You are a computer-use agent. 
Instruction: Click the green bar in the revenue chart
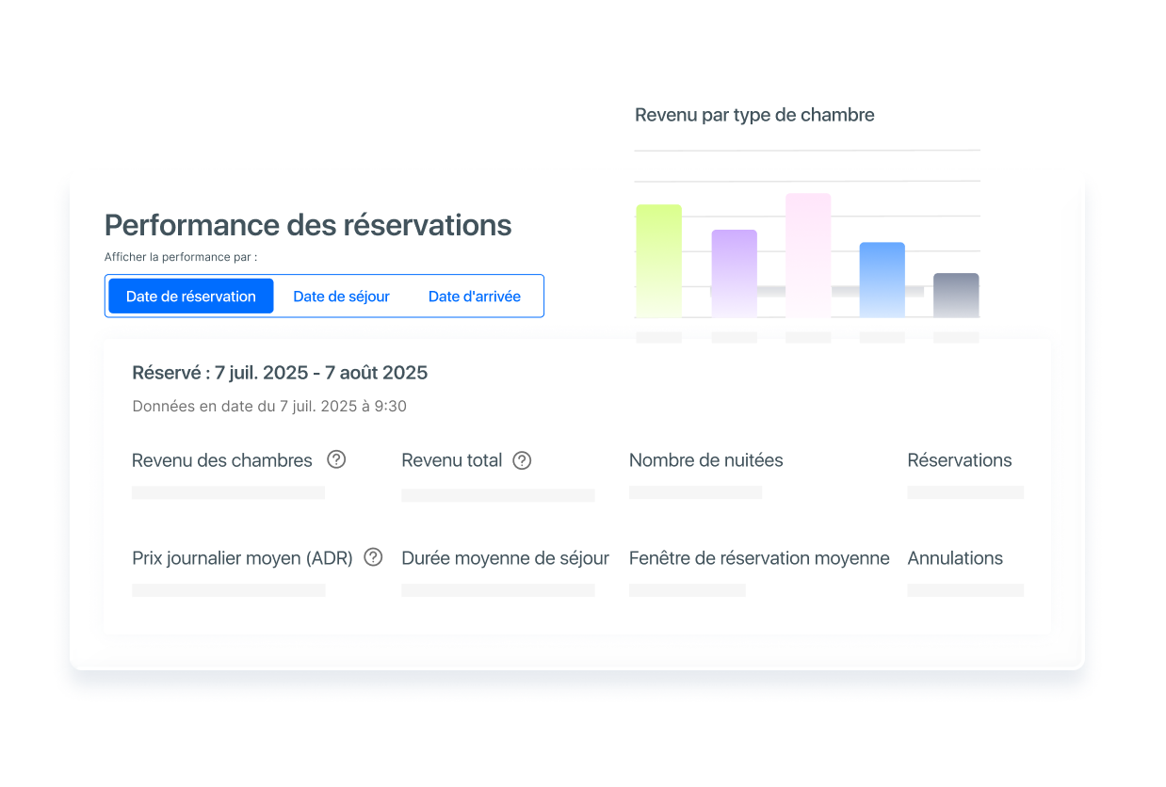point(658,261)
